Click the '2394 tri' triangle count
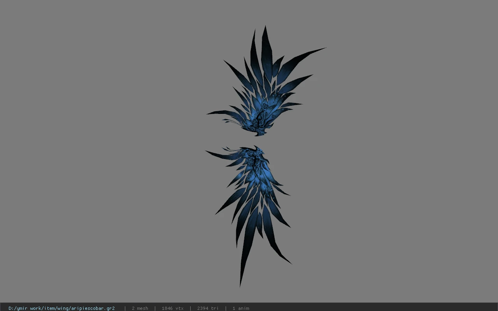The height and width of the screenshot is (311, 498). [208, 308]
